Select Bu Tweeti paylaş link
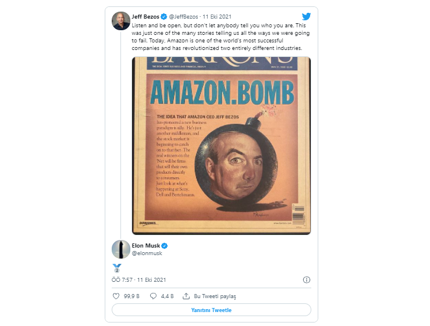The width and height of the screenshot is (430, 326). [215, 296]
